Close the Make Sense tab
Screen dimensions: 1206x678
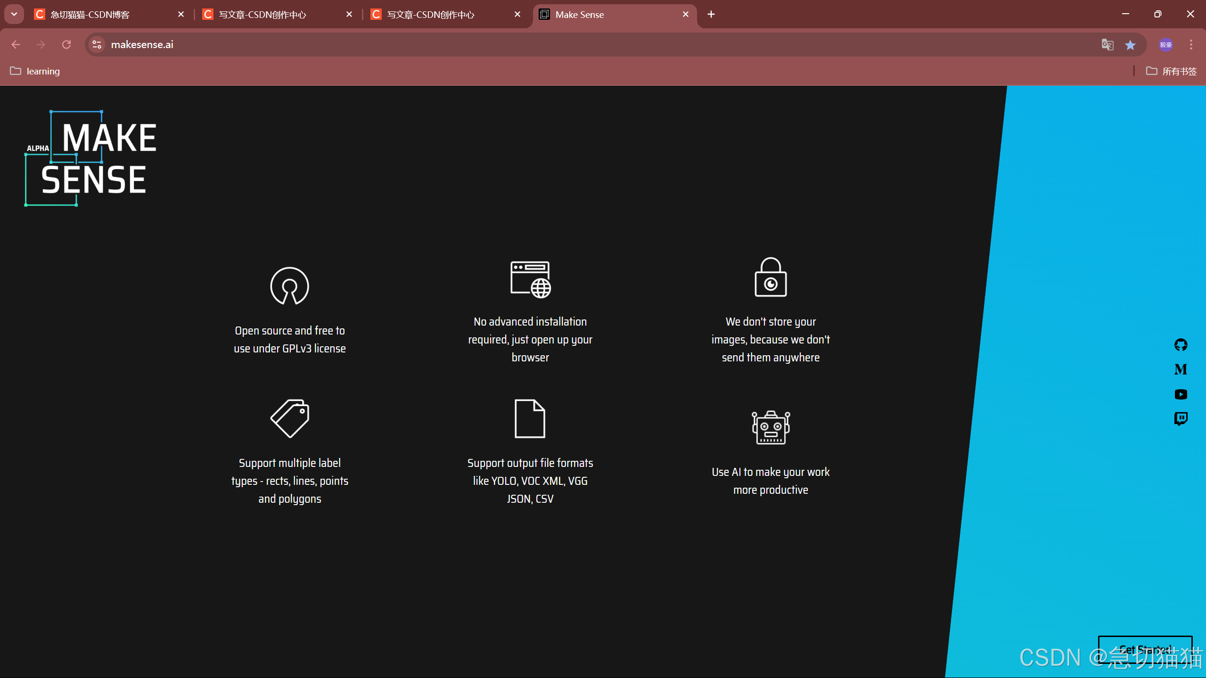(x=686, y=15)
